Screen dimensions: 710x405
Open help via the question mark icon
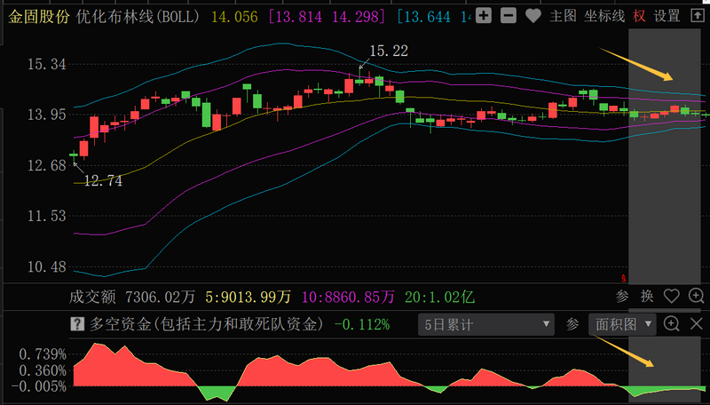pos(77,324)
